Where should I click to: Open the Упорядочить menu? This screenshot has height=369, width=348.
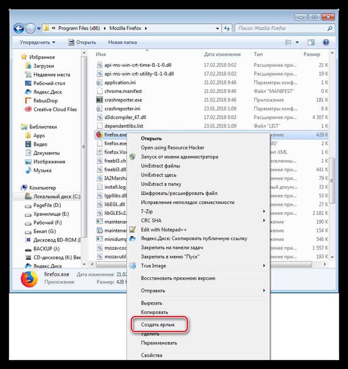click(38, 42)
